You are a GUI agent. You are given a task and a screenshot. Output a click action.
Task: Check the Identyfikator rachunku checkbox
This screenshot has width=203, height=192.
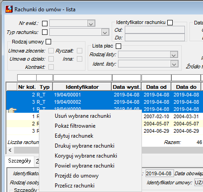point(170,23)
